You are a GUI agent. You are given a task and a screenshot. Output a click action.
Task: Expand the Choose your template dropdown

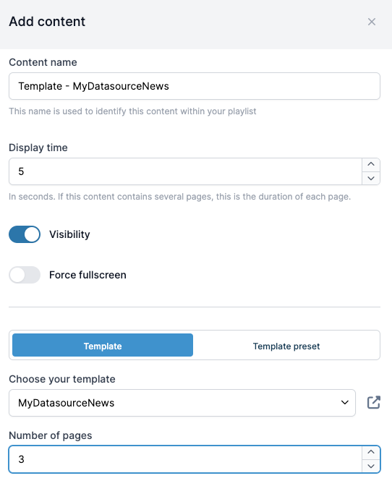(182, 403)
